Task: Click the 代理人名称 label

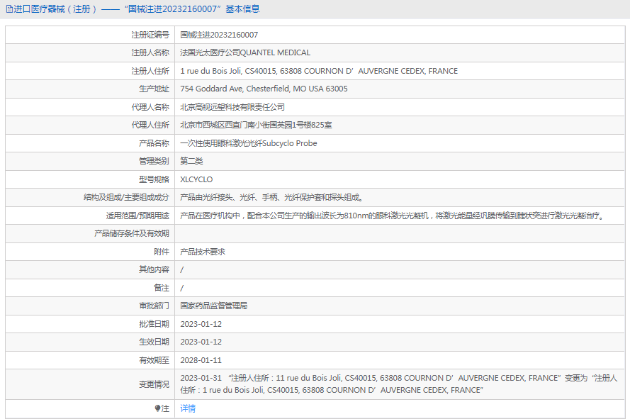Action: click(150, 107)
